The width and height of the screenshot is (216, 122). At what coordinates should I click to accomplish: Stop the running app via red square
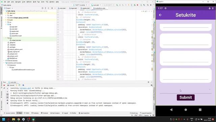pos(137,5)
